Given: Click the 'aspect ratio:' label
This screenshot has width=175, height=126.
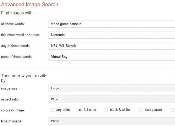Looking at the screenshot, I should click(10, 99).
